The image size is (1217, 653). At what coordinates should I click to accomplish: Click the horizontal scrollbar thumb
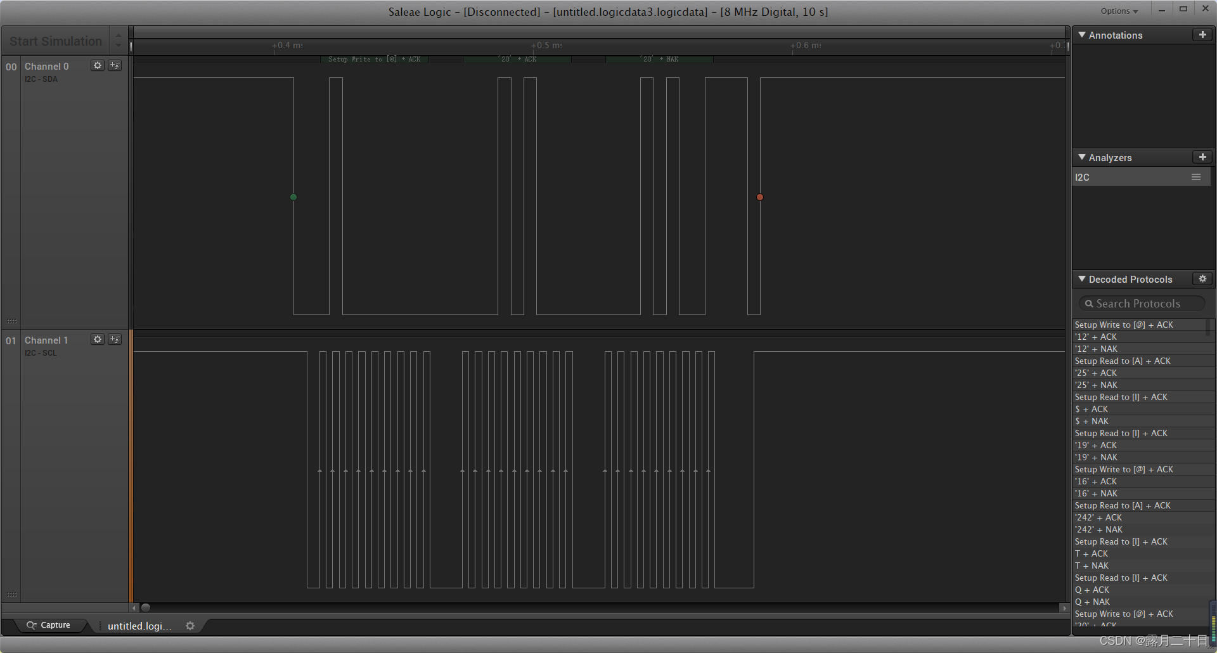click(x=145, y=607)
